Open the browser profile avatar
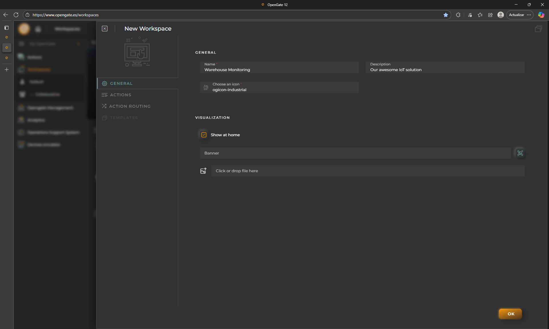This screenshot has height=329, width=549. coord(500,15)
